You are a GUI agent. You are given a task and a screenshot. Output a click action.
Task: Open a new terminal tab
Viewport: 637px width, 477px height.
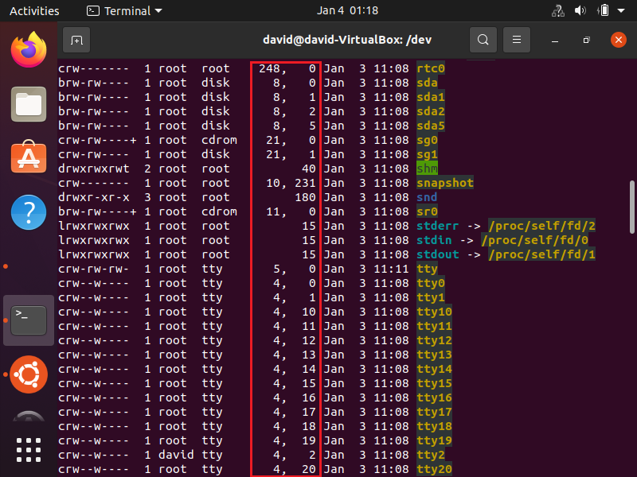point(76,39)
